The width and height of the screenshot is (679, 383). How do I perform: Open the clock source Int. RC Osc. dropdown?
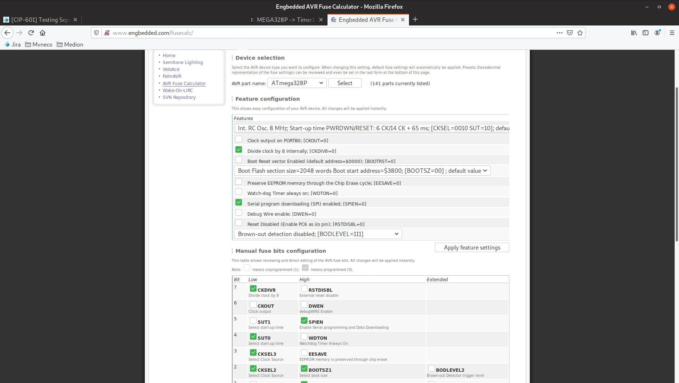point(372,128)
